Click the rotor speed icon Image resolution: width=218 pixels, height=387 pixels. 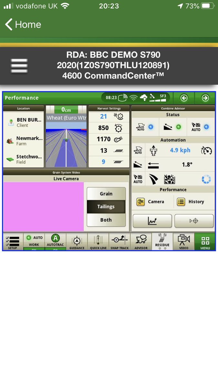pos(119,128)
